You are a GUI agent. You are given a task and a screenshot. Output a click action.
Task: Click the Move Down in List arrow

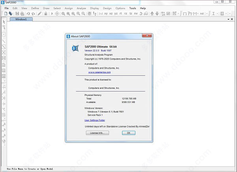click(x=157, y=13)
